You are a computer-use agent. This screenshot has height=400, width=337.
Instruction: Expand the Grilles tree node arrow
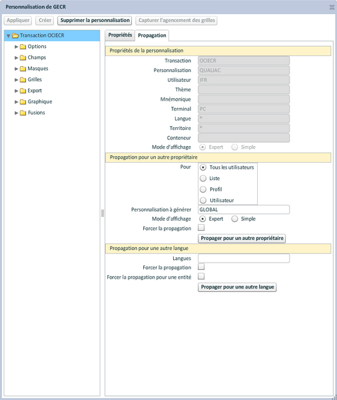(x=16, y=80)
